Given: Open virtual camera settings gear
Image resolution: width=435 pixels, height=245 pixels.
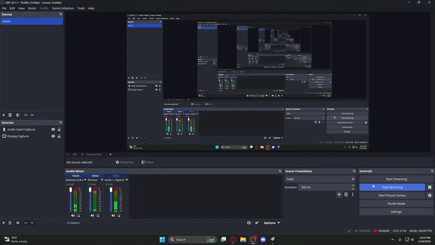Looking at the screenshot, I should pyautogui.click(x=430, y=195).
